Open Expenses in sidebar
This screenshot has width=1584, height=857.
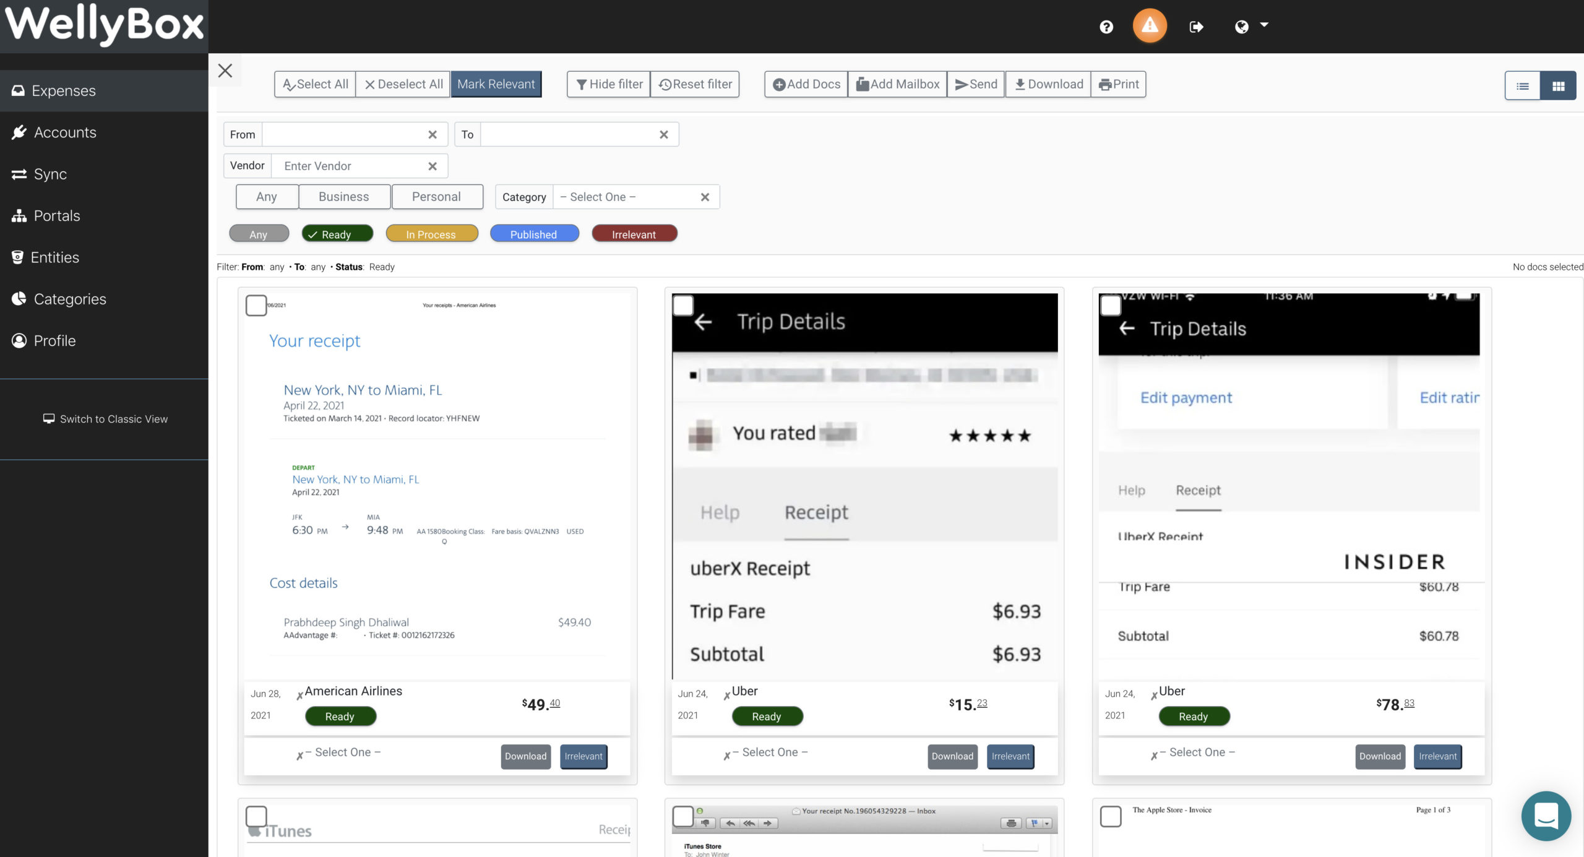pos(104,91)
